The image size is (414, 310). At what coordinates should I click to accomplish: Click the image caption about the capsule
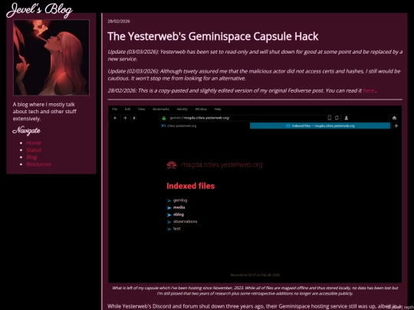[x=255, y=291]
